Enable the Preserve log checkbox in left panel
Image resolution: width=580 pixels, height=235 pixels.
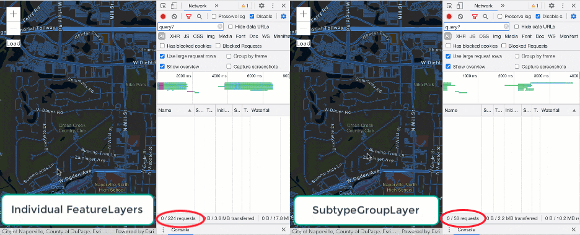214,17
